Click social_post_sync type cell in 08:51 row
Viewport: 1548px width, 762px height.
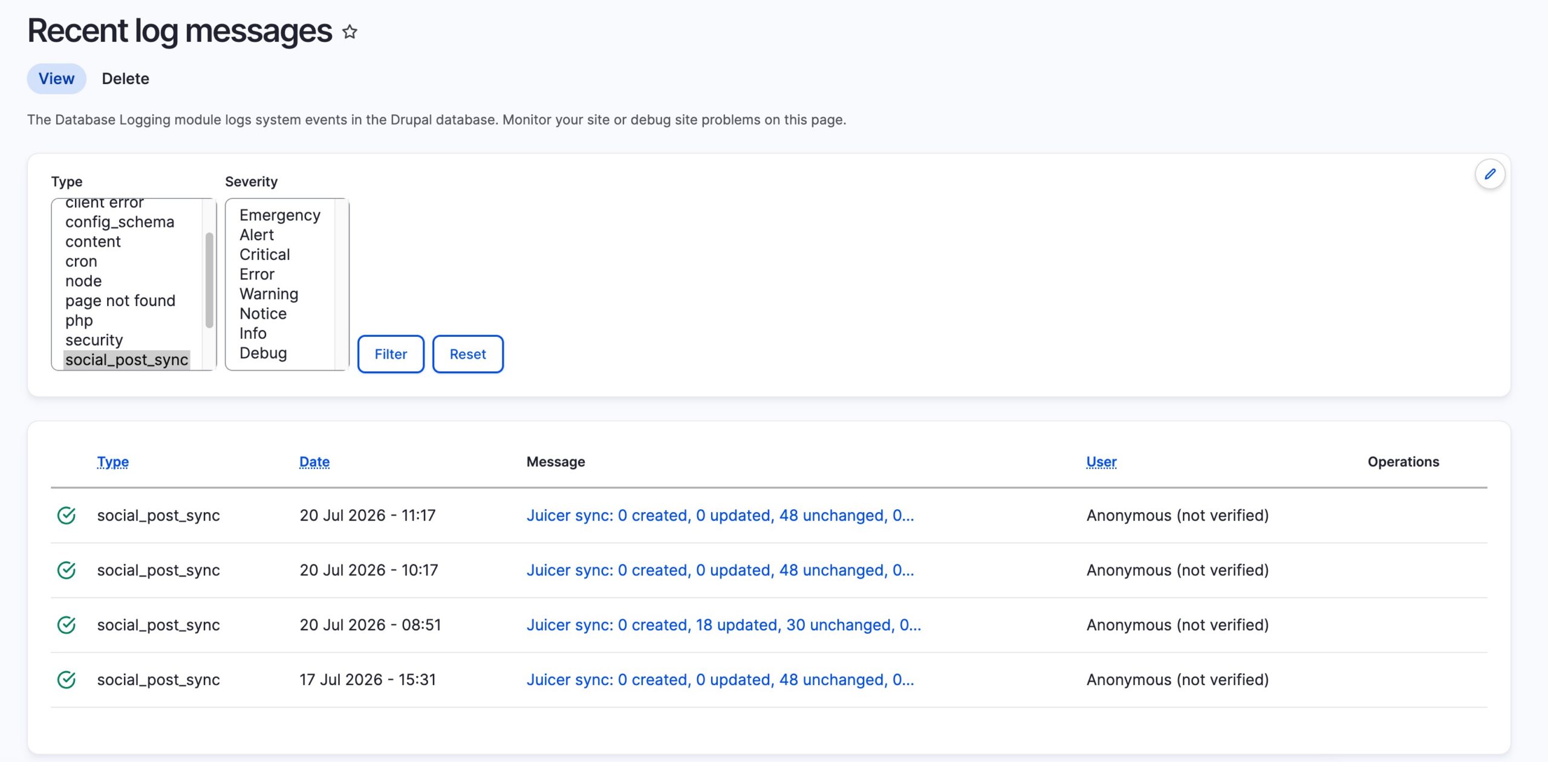[x=158, y=625]
